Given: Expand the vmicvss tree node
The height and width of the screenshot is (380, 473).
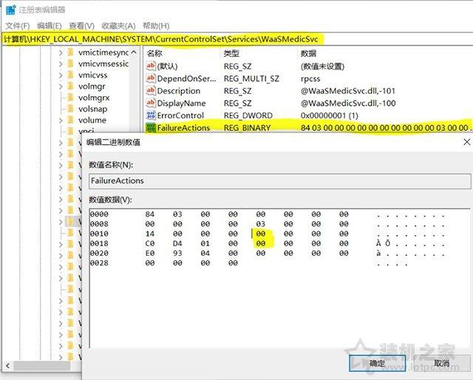Looking at the screenshot, I should click(x=61, y=75).
